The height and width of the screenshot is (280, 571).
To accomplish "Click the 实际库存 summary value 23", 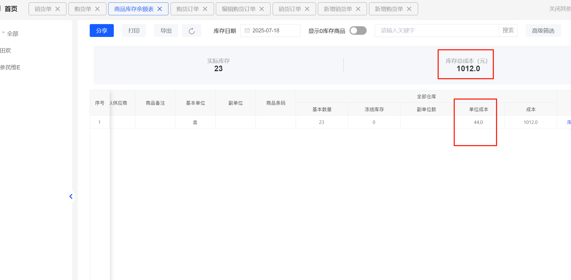I will click(219, 69).
